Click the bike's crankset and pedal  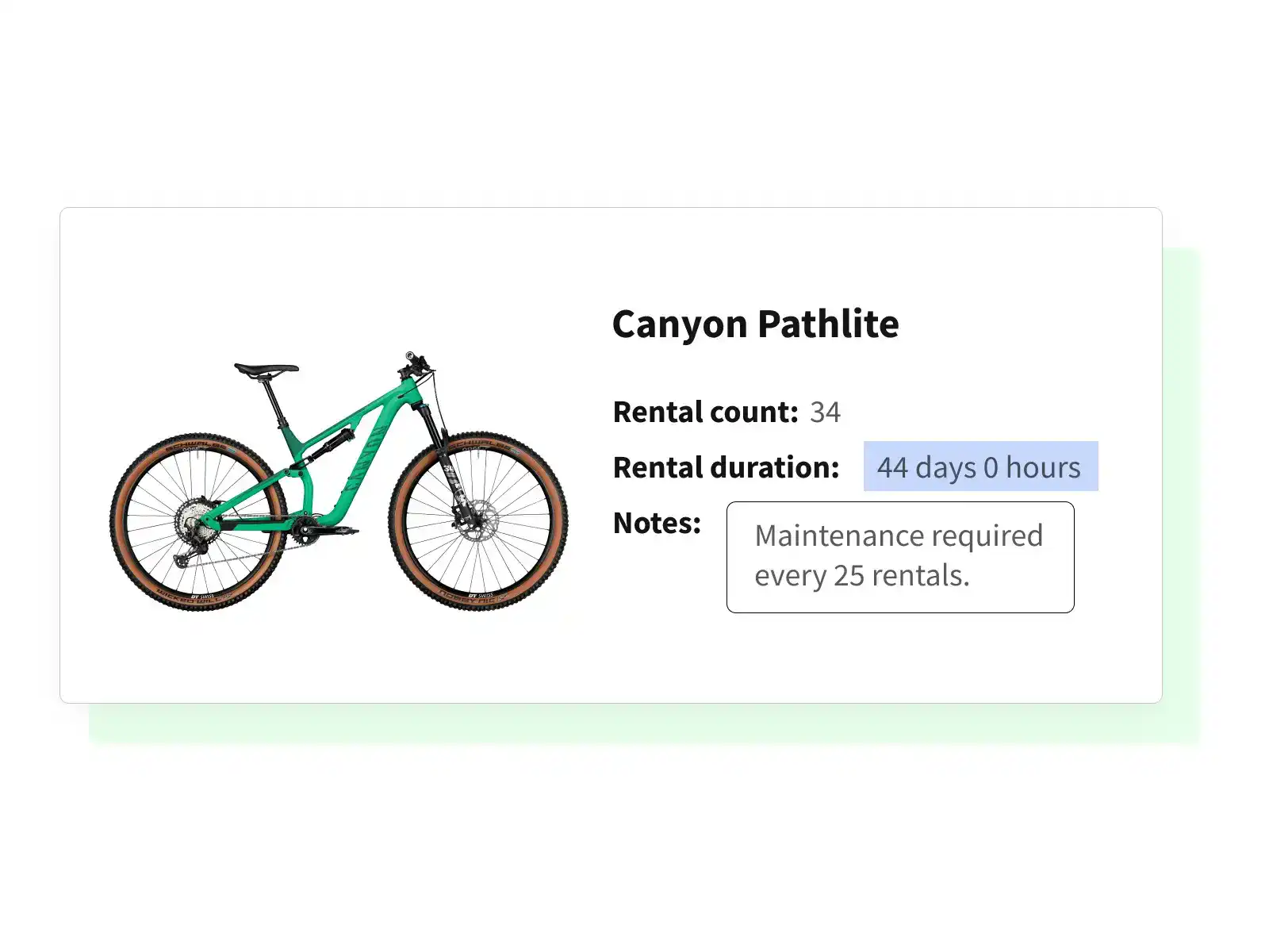[308, 529]
